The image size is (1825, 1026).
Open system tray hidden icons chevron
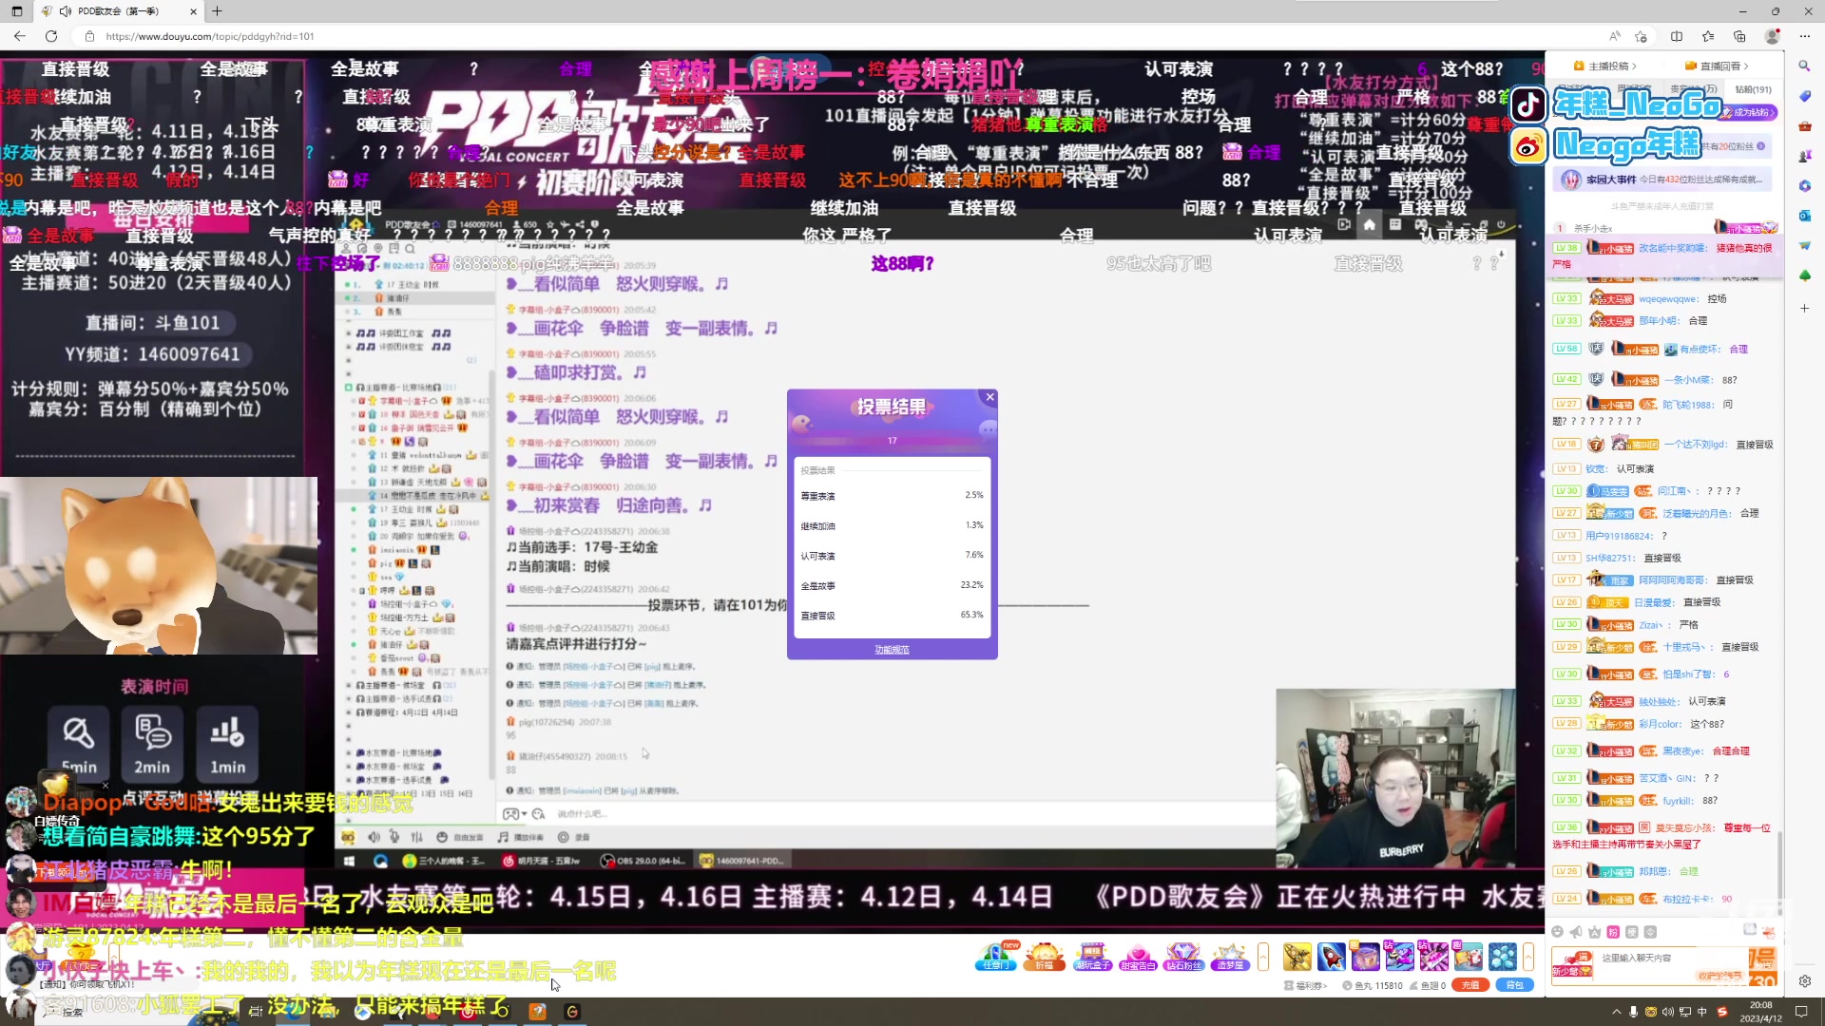click(x=1616, y=1012)
